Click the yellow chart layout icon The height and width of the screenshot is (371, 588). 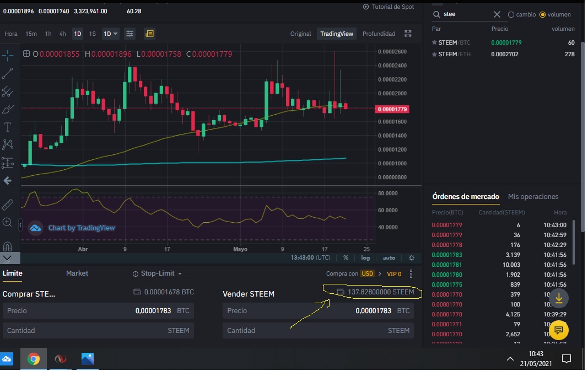point(150,34)
